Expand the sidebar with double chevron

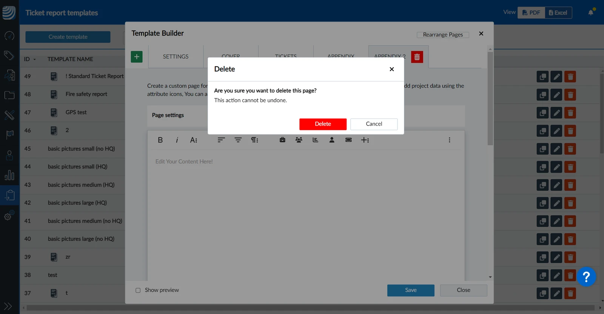[8, 306]
